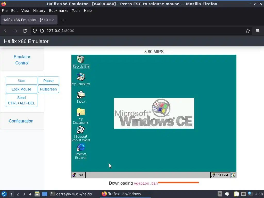The width and height of the screenshot is (264, 198).
Task: Switch to workspace 4
Action: point(30,194)
